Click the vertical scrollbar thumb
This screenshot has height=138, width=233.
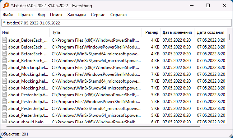coord(230,37)
